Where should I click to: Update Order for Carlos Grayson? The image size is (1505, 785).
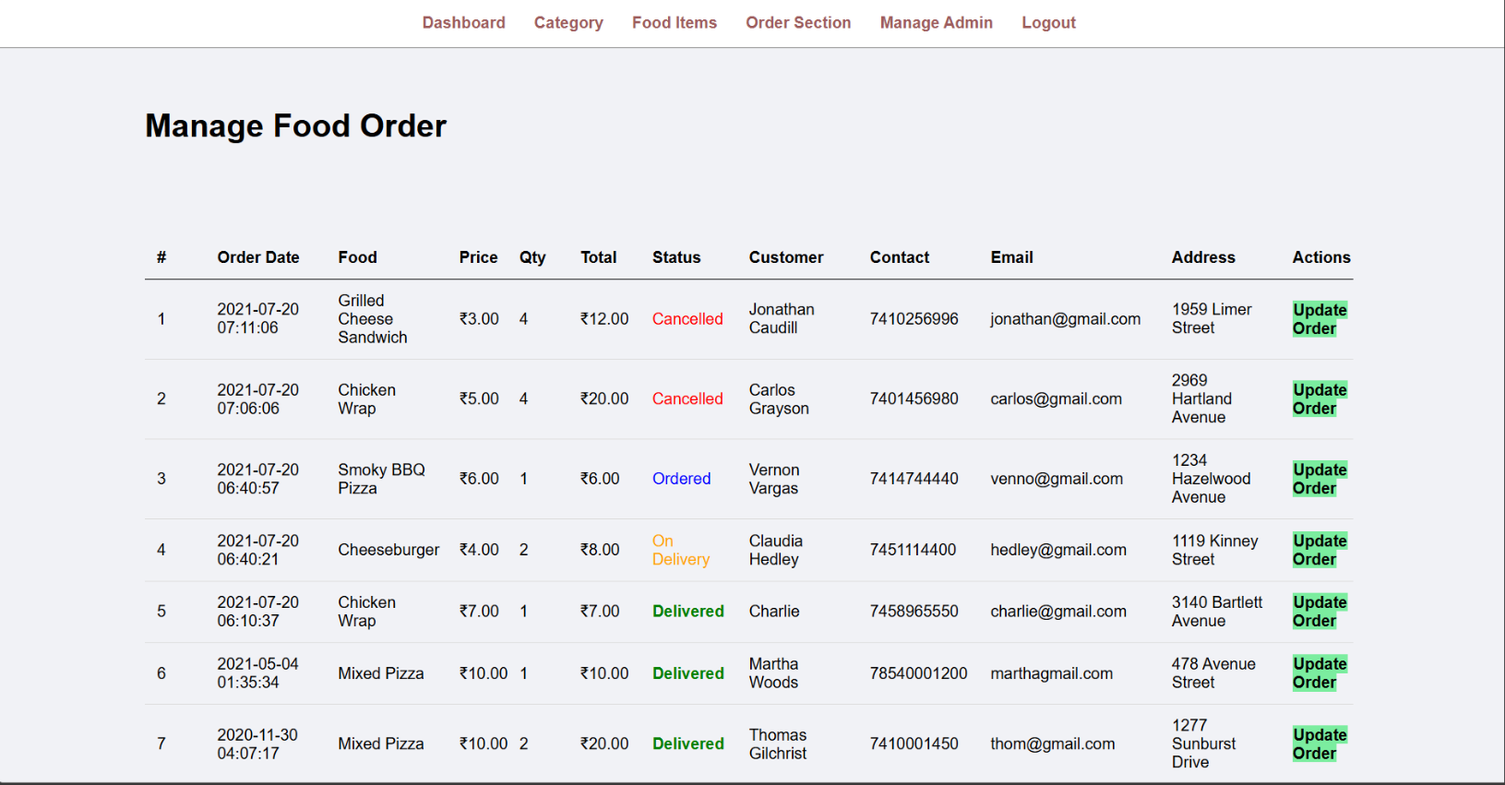pos(1320,399)
